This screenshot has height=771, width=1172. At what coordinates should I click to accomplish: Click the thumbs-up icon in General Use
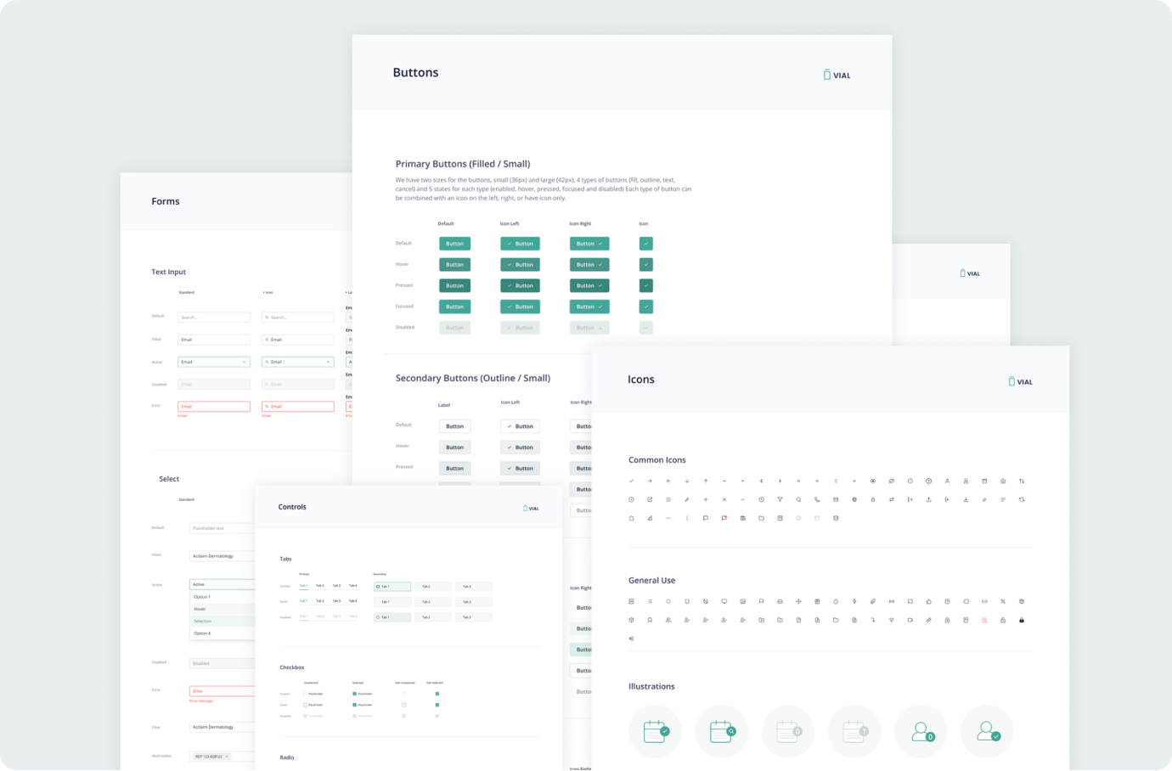click(x=928, y=602)
